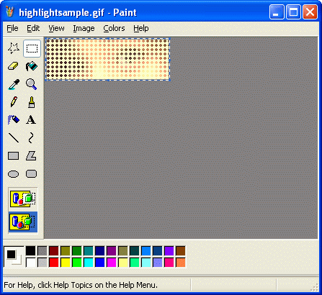Choose the hot pink swatch
Image resolution: width=322 pixels, height=295 pixels.
coord(169,263)
